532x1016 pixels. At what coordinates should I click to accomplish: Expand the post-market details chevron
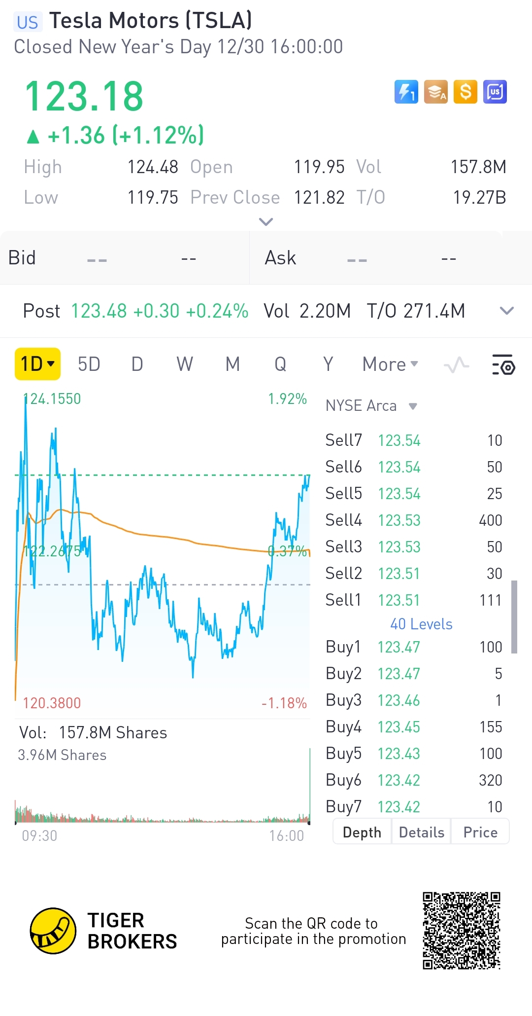click(506, 311)
